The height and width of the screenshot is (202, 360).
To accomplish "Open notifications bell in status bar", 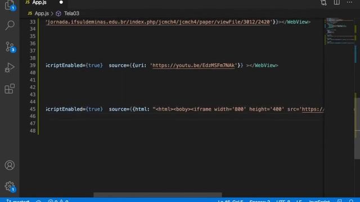I will (x=352, y=201).
